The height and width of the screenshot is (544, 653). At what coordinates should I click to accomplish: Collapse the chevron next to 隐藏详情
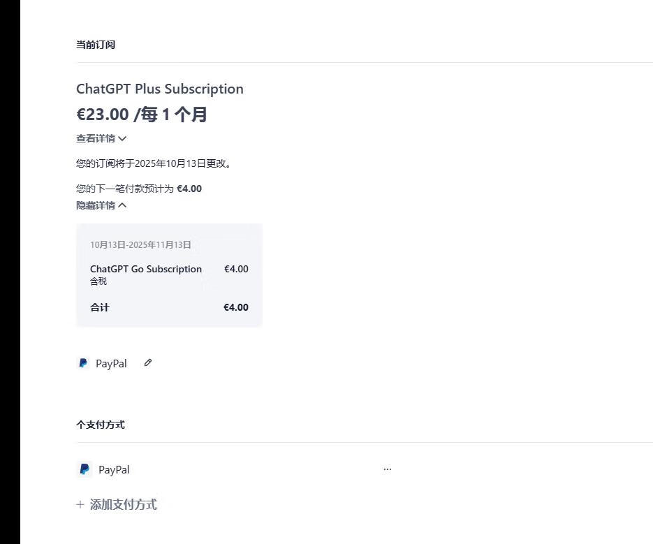(123, 205)
